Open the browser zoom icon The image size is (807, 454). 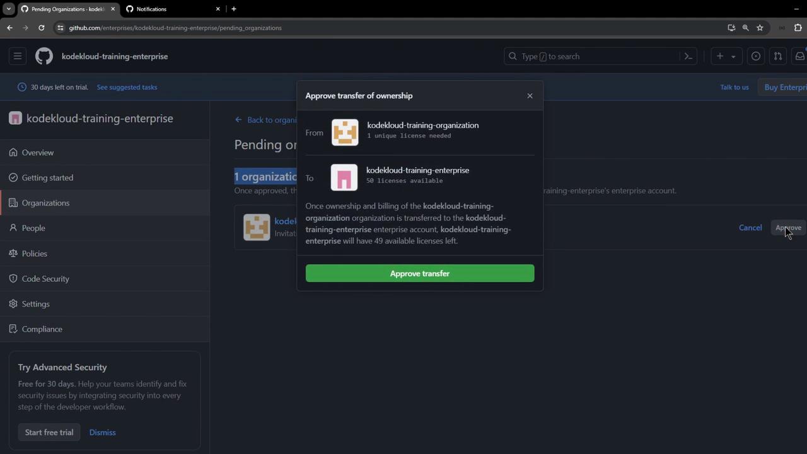(x=746, y=28)
